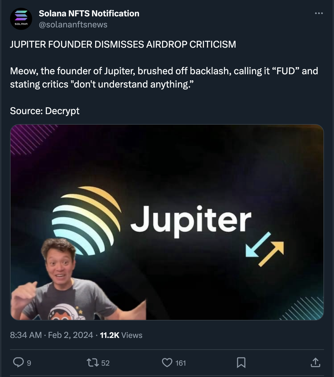Click the retweet arrows icon
Viewport: 334px width, 377px height.
pos(93,362)
